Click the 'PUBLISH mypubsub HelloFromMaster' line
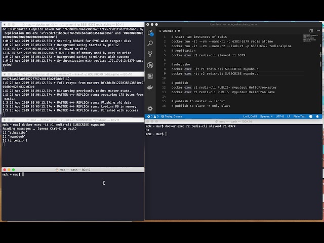This screenshot has height=243, width=324. (x=224, y=88)
